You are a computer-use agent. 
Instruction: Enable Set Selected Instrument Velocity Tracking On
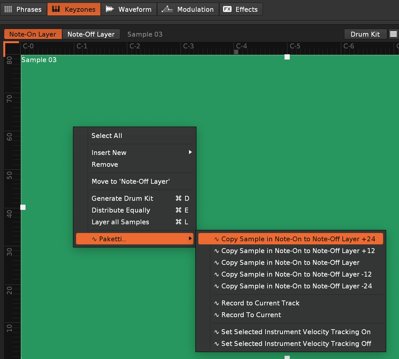296,332
